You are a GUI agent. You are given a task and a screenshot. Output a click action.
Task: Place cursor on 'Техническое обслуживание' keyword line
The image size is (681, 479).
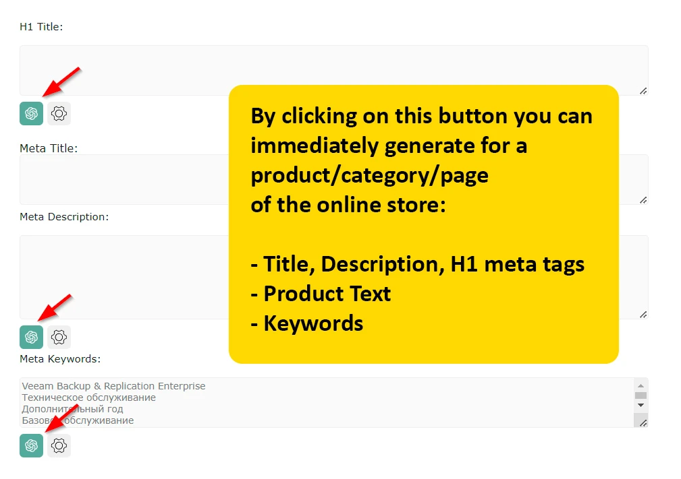point(88,398)
